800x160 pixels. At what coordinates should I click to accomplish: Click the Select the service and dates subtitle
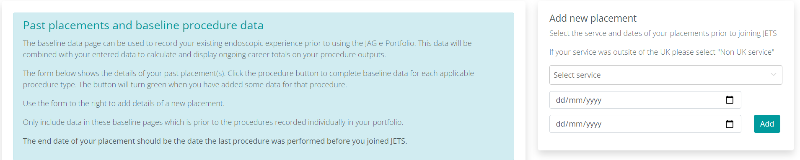tap(663, 33)
